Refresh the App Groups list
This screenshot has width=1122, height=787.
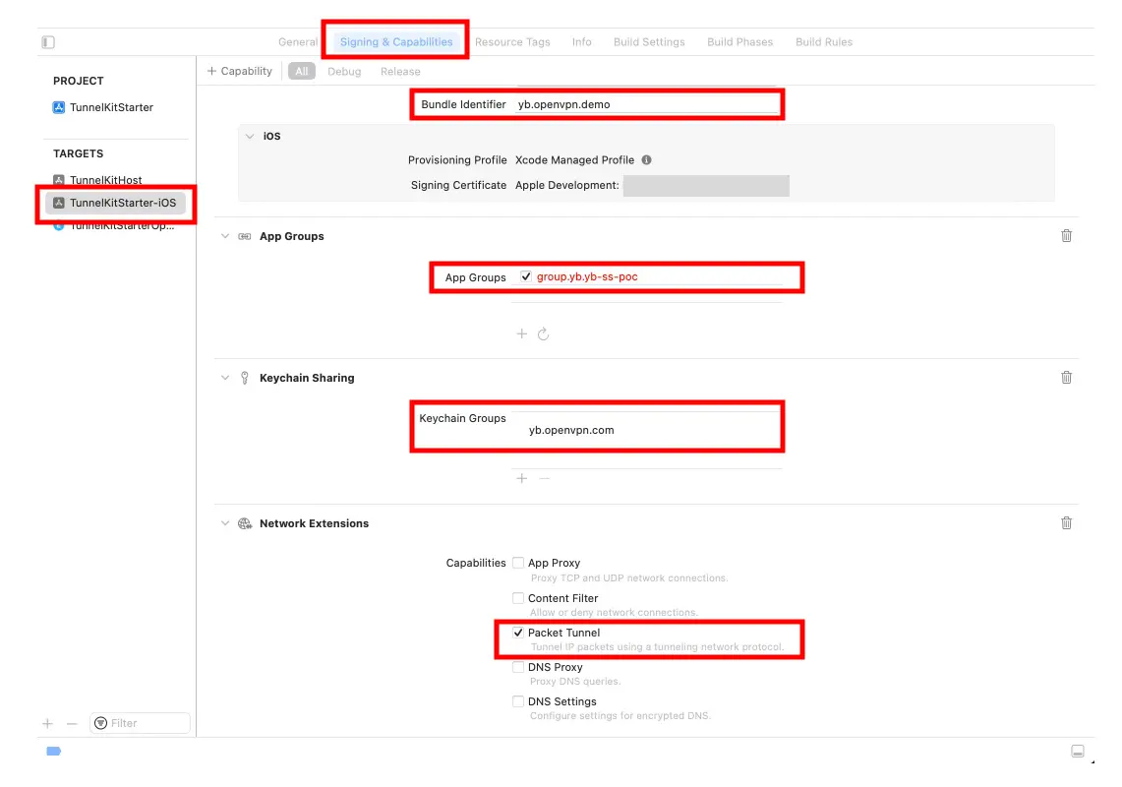(x=544, y=334)
